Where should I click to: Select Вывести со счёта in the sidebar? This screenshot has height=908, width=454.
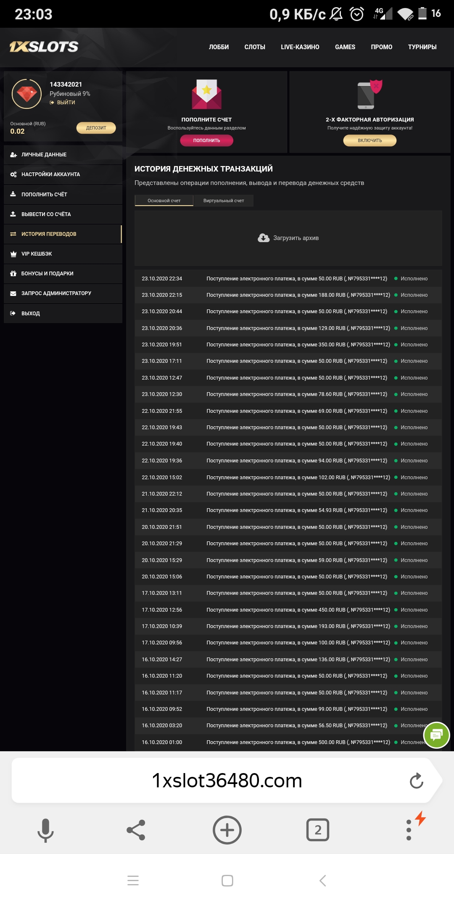[x=63, y=214]
